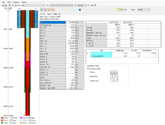Open the Tools menu
165x125 pixels.
coord(9,2)
